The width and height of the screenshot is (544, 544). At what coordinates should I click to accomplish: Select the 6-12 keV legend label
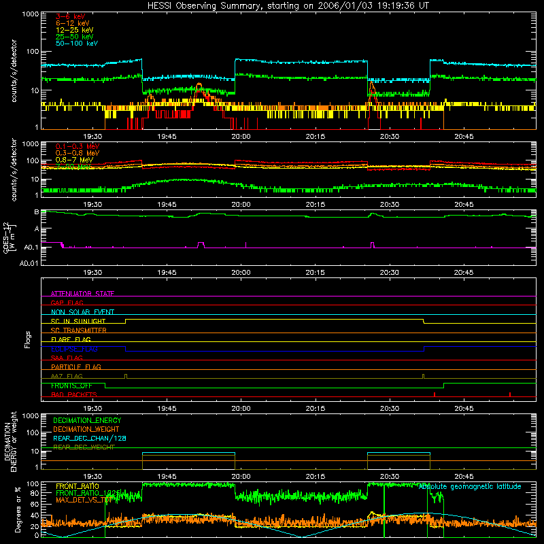click(73, 23)
